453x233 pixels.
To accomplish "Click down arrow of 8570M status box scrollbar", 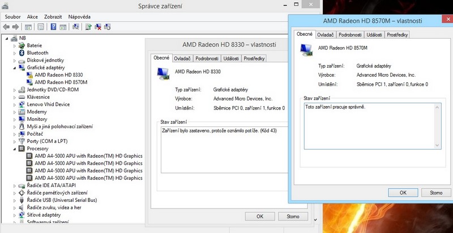I will pyautogui.click(x=437, y=145).
